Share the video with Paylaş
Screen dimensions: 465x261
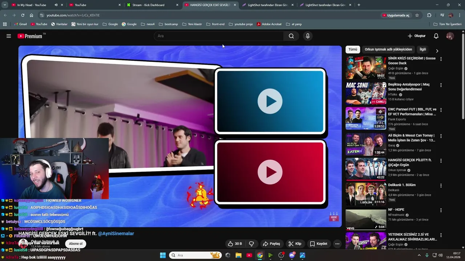(x=271, y=244)
